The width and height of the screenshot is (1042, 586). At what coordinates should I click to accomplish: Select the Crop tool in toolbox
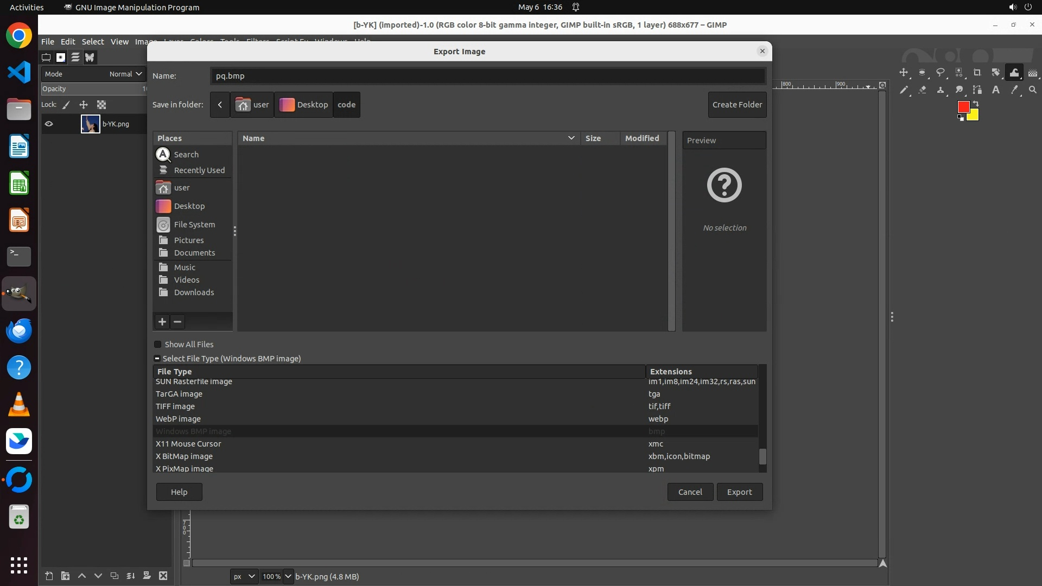[x=977, y=73]
